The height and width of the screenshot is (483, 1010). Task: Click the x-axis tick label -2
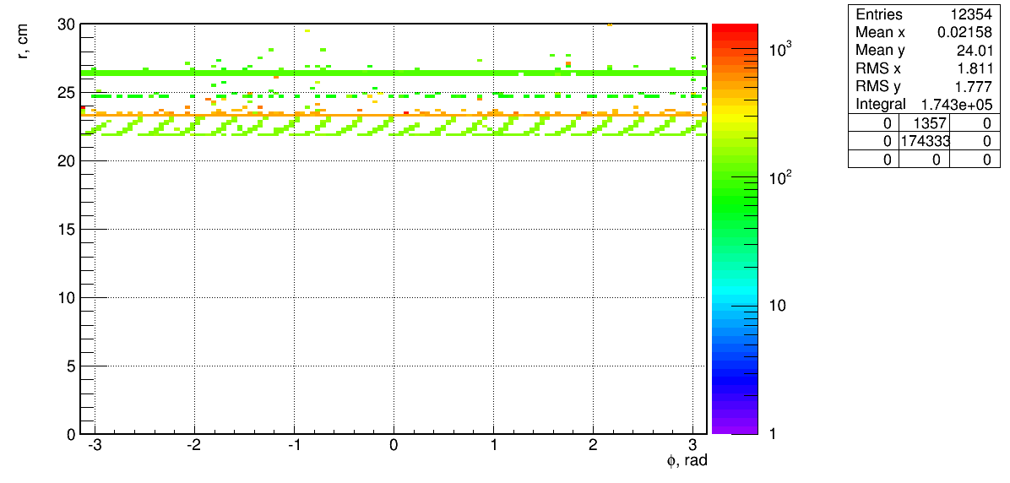coord(194,446)
